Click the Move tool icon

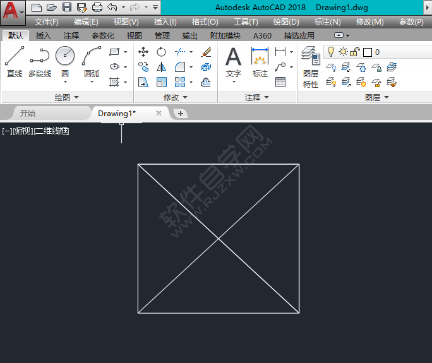click(x=143, y=52)
